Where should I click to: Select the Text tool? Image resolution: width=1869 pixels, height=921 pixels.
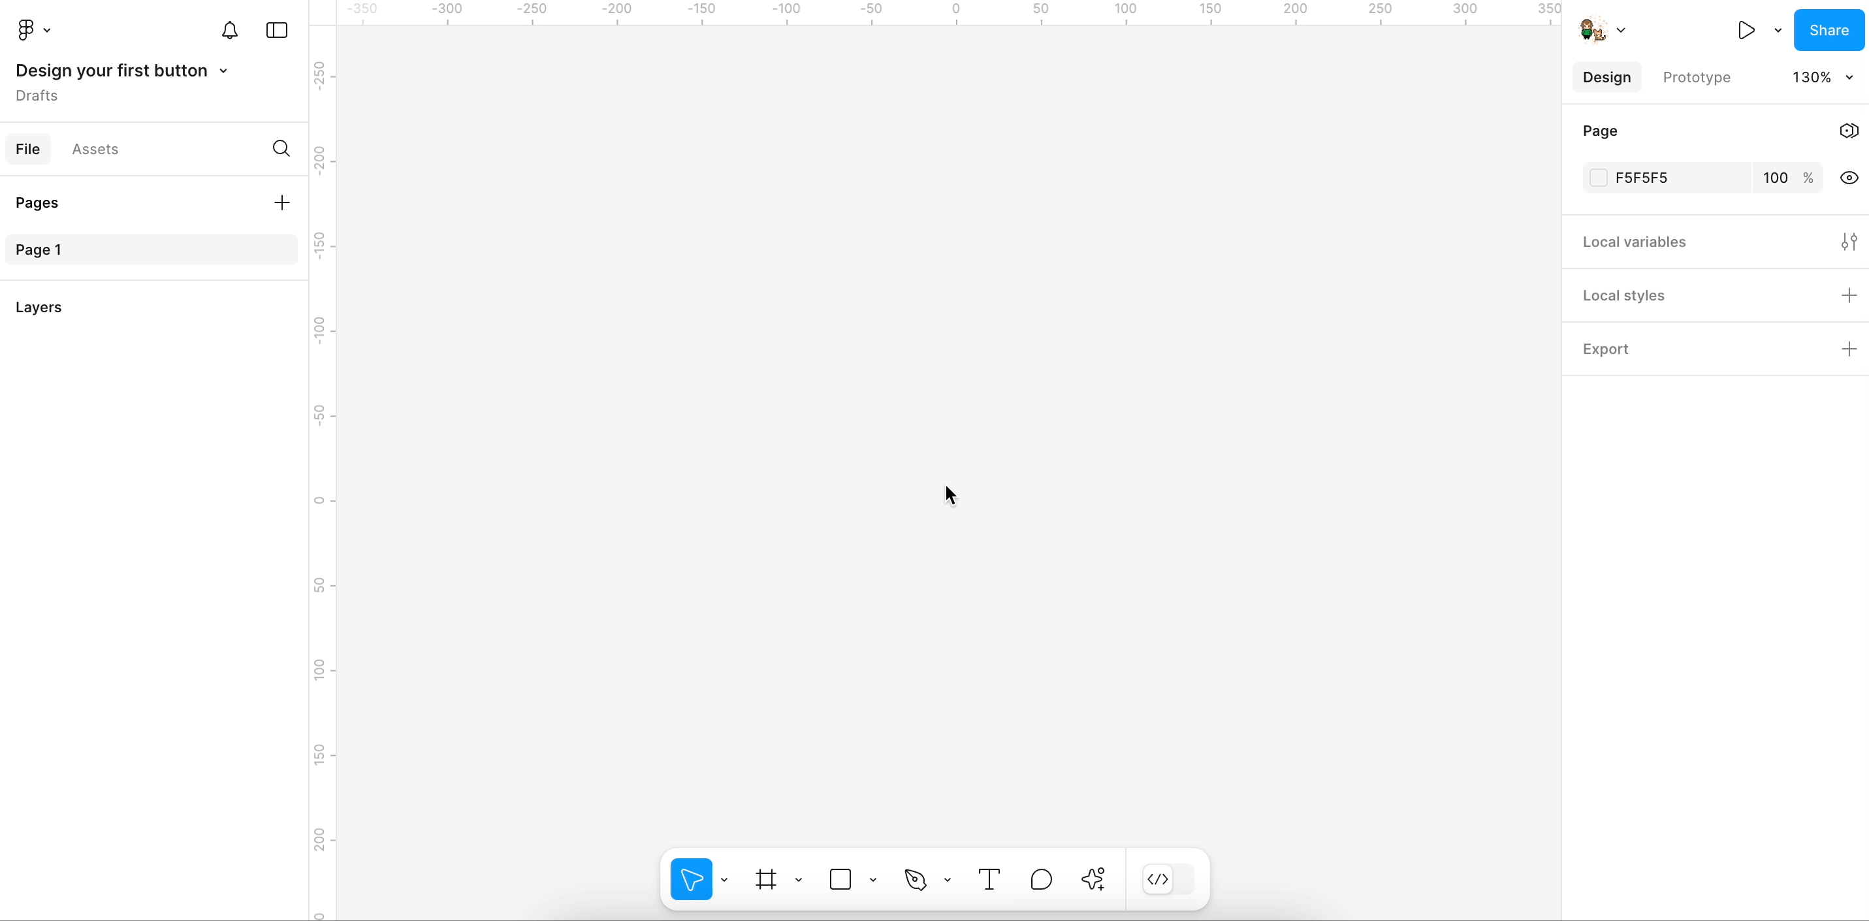[989, 880]
